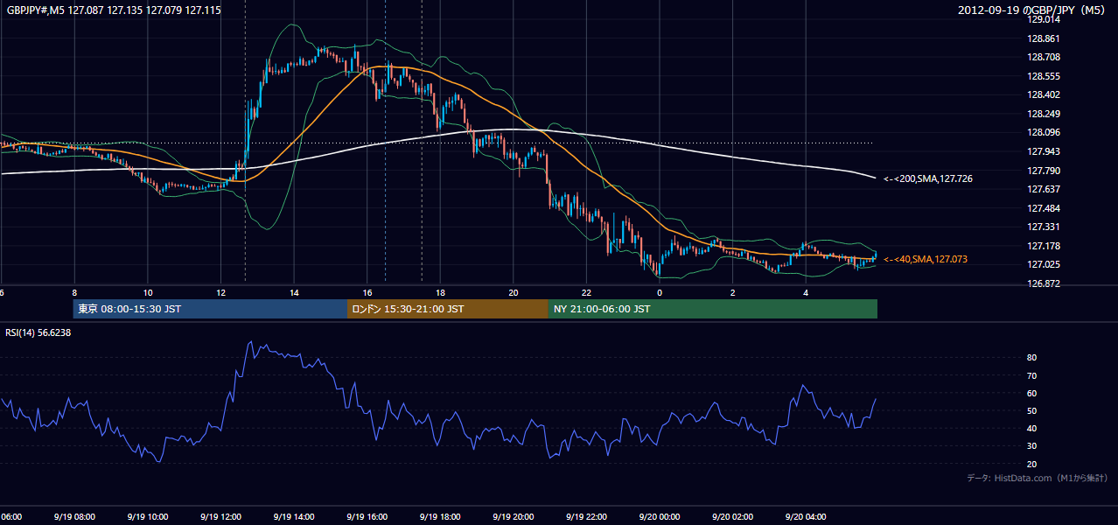The image size is (1118, 525).
Task: Click price axis value 127.025
Action: point(1044,264)
